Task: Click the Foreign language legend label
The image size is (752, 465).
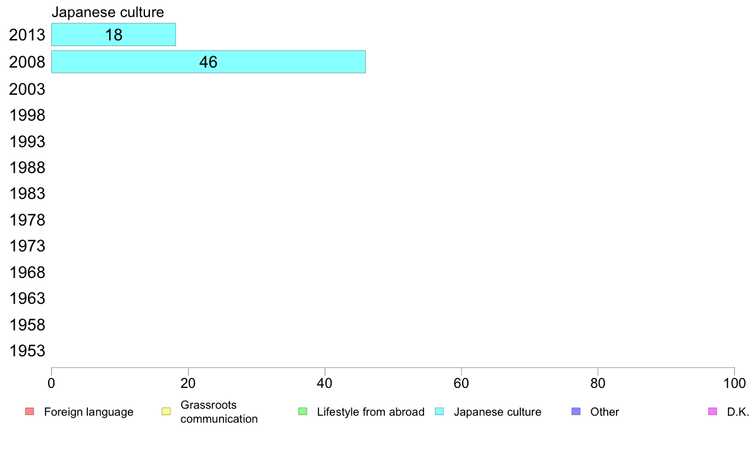Action: click(x=89, y=412)
